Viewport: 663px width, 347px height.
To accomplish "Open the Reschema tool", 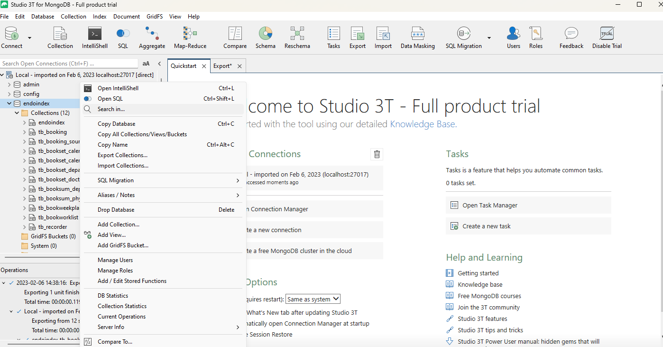I will pos(297,38).
